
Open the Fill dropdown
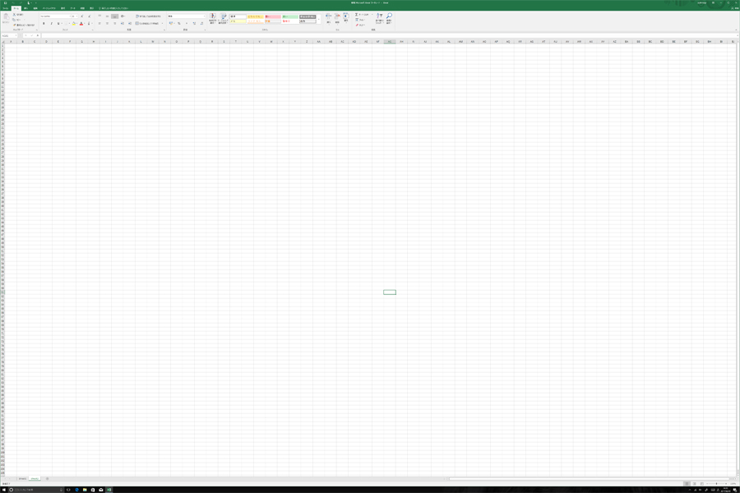(x=361, y=20)
